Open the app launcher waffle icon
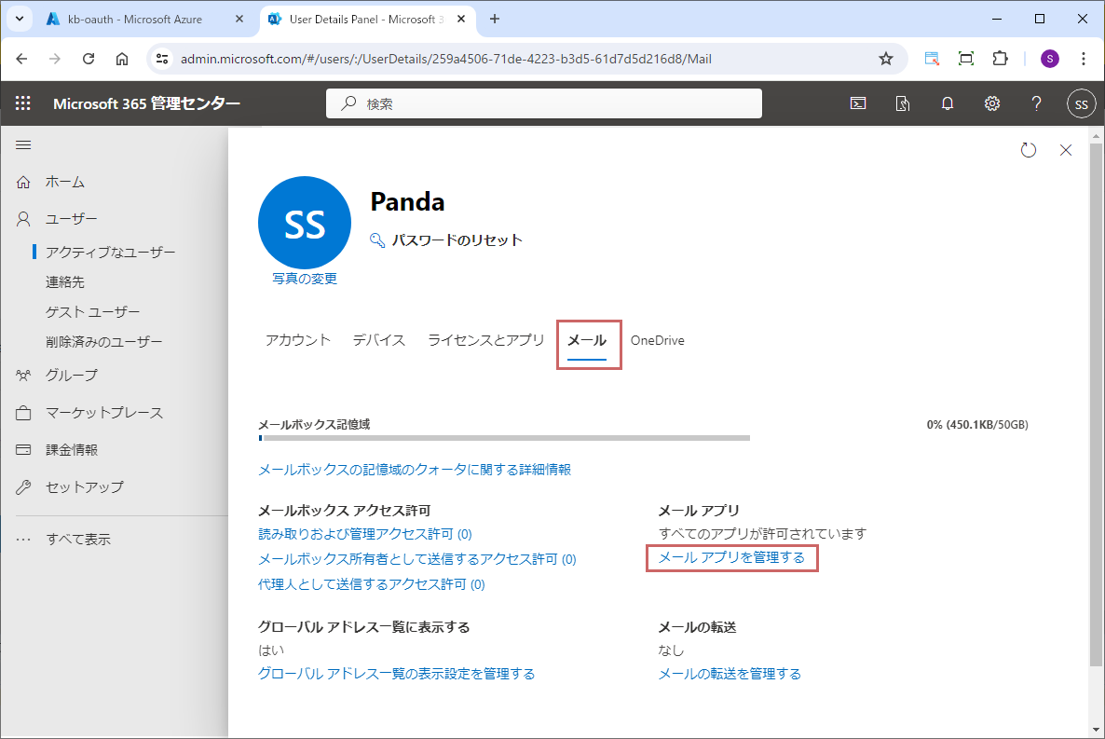The width and height of the screenshot is (1105, 739). tap(23, 103)
